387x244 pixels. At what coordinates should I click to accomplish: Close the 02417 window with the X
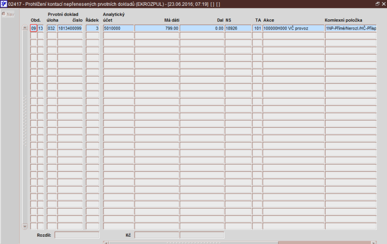[x=384, y=4]
